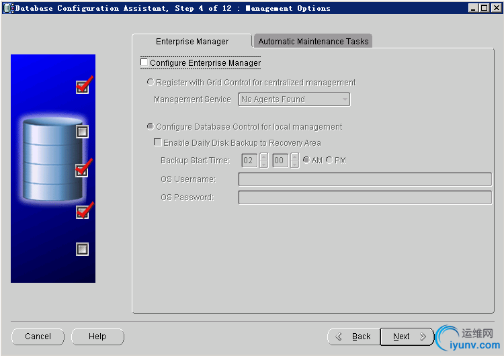Viewport: 504px width, 356px height.
Task: Focus the OS Password field
Action: pyautogui.click(x=365, y=197)
